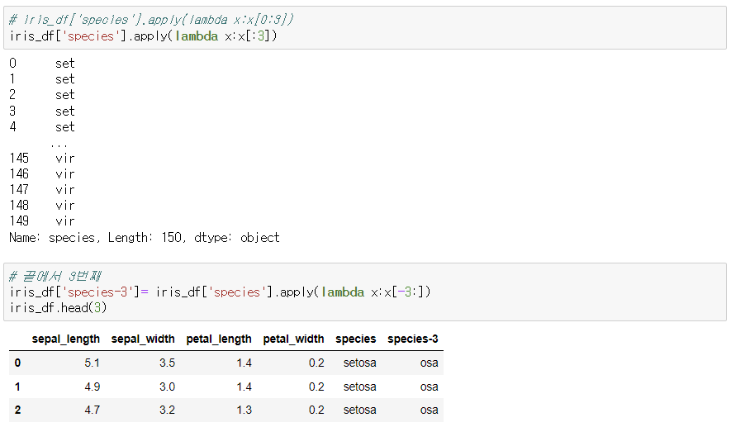Click sepal_width value 3.5
The height and width of the screenshot is (427, 731).
167,363
